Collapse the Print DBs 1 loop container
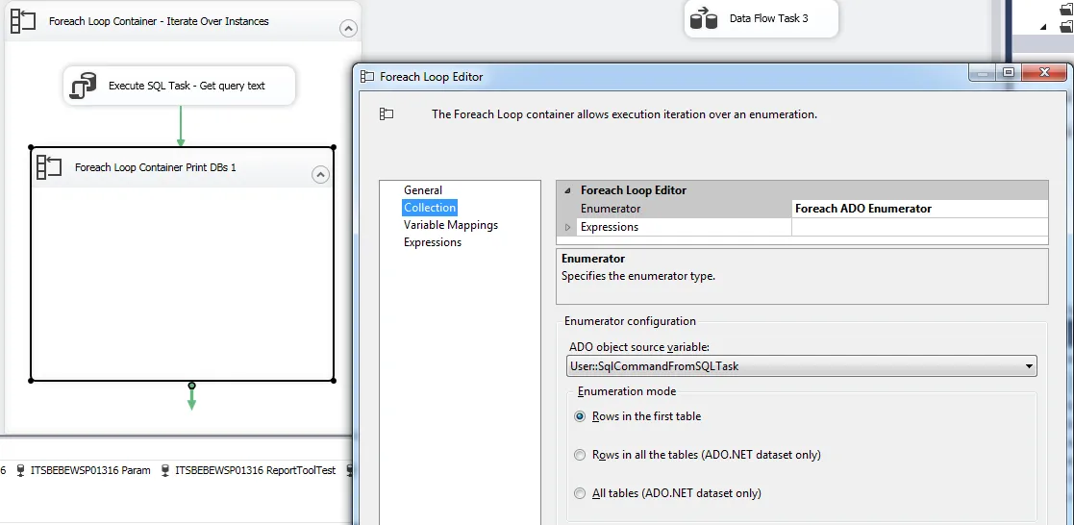Viewport: 1074px width, 525px height. pos(320,175)
